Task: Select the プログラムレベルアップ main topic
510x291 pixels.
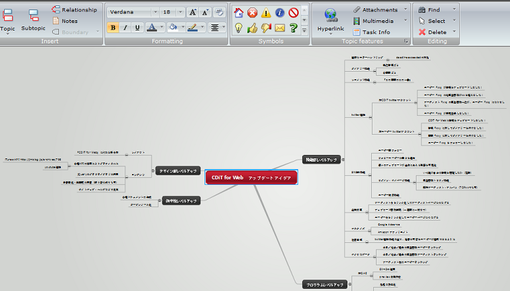Action: click(324, 284)
